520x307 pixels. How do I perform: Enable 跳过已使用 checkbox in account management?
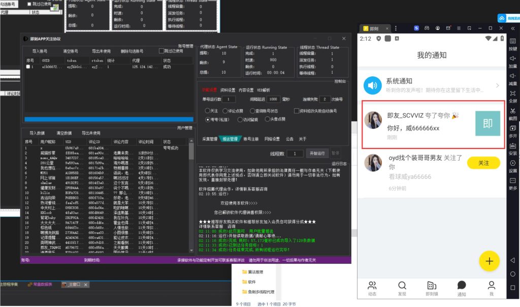tap(161, 51)
